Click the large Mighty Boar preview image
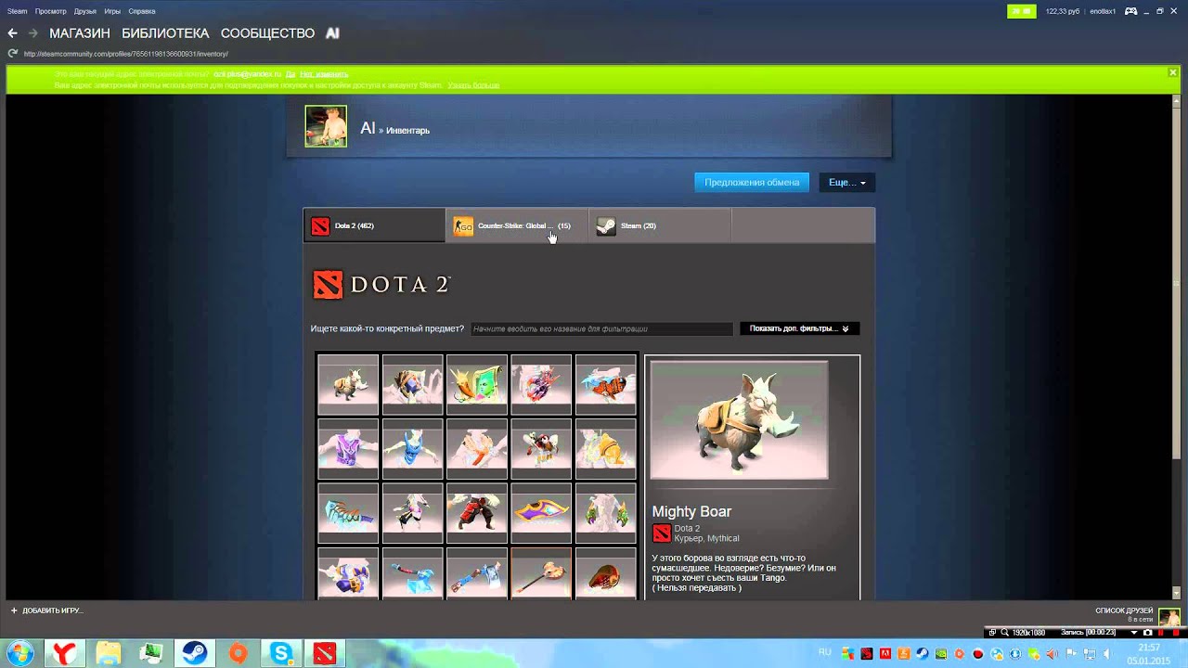Screen dimensions: 1188x668 click(739, 420)
